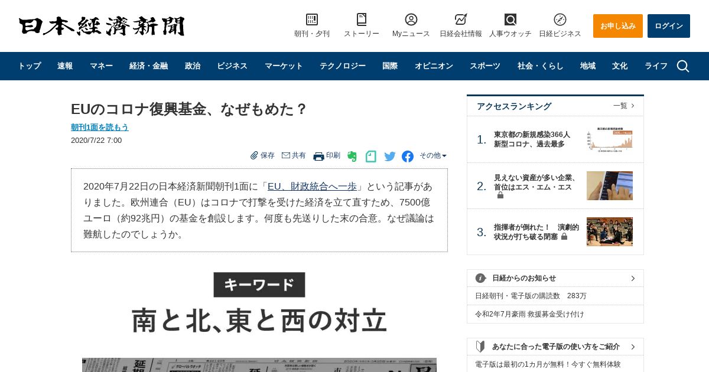Click the orange お申し込み button
Screen dimensions: 709x372
coord(618,26)
